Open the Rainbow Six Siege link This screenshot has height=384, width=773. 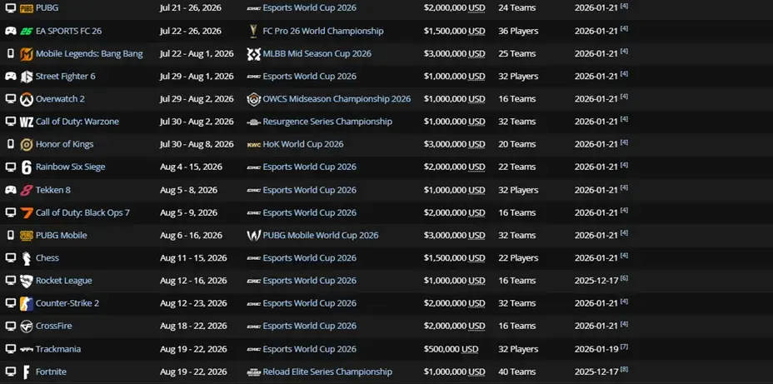[x=71, y=167]
